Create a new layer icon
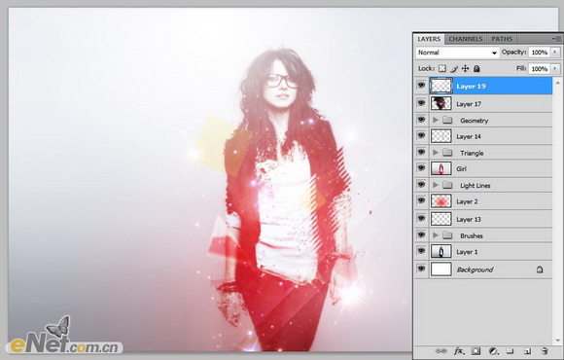The image size is (564, 360). tap(527, 351)
